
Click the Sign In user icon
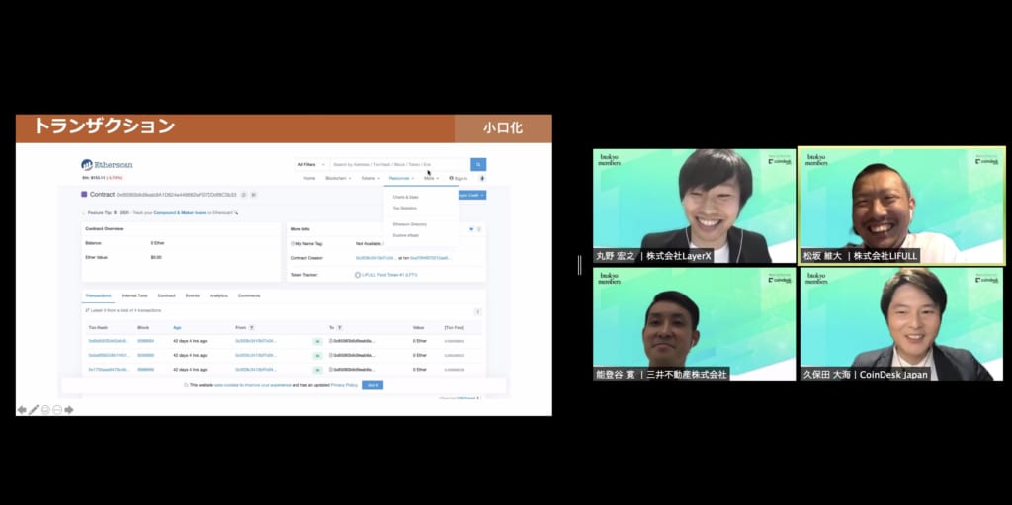[x=451, y=178]
